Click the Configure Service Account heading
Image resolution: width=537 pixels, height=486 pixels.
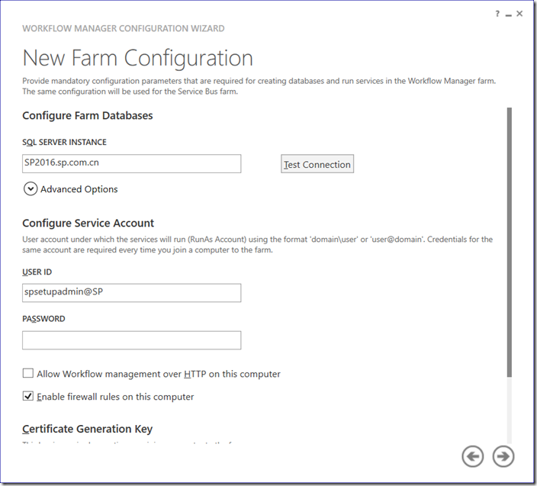88,223
